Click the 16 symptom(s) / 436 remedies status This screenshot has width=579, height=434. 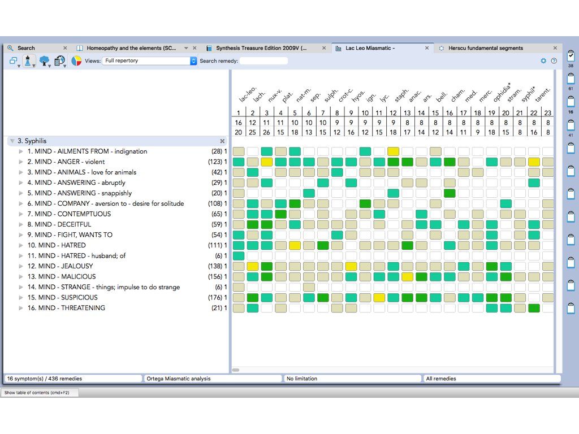73,379
